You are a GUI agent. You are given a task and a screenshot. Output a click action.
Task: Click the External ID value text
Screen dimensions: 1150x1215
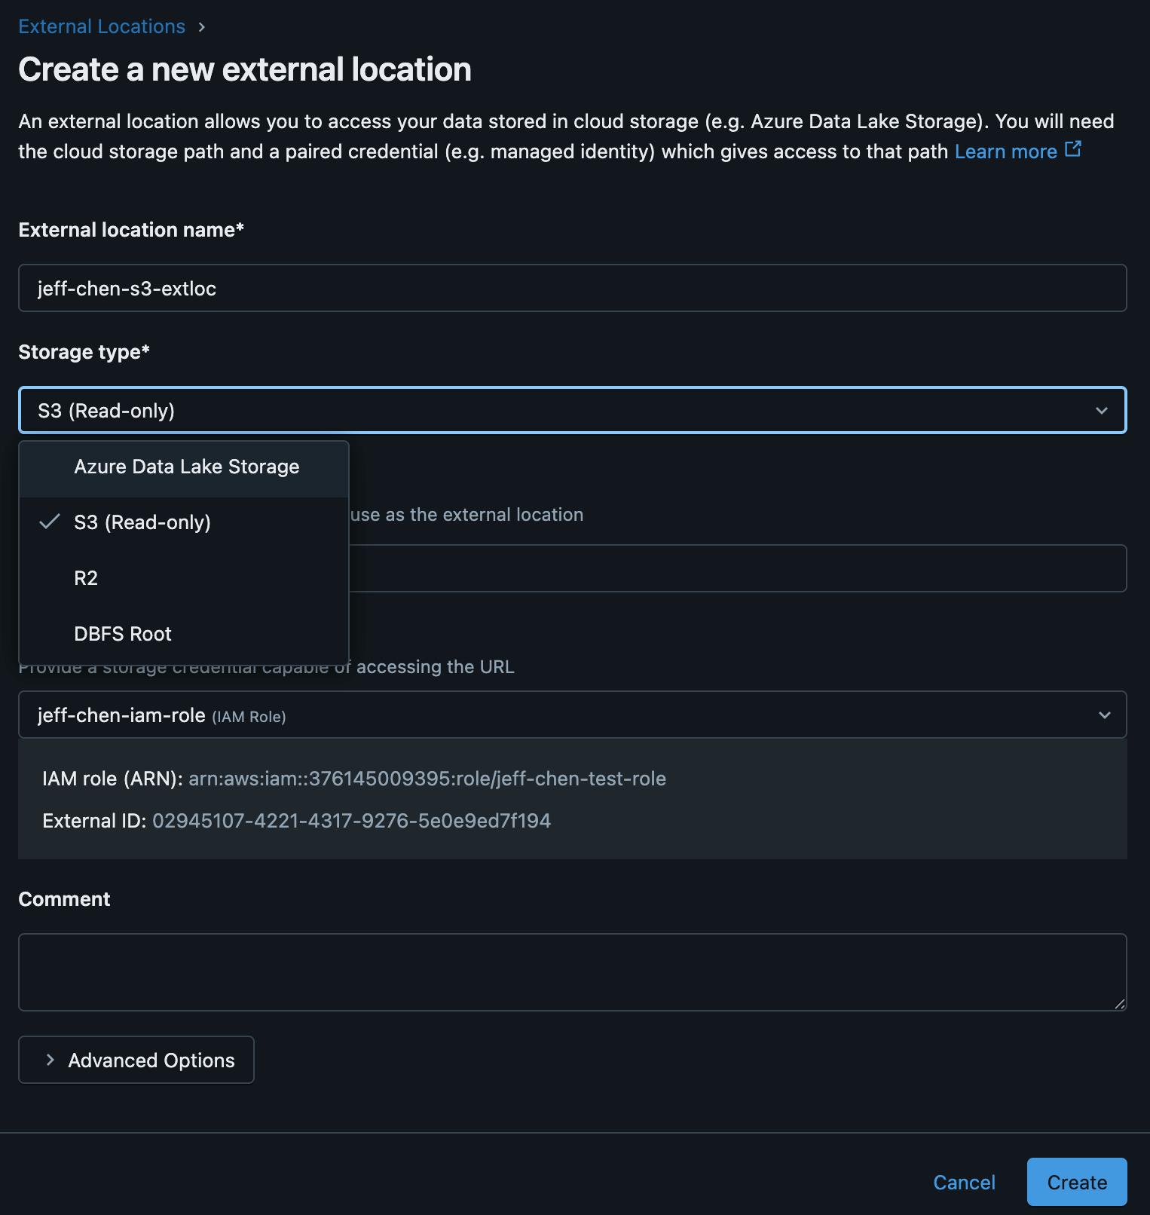coord(351,821)
